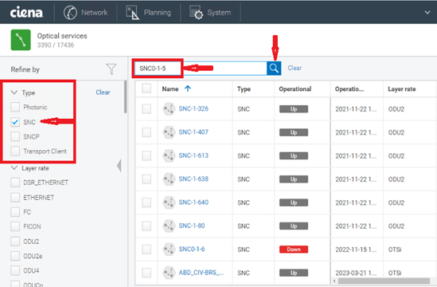Open the SNC-1-613 service link
The width and height of the screenshot is (437, 287).
point(193,155)
